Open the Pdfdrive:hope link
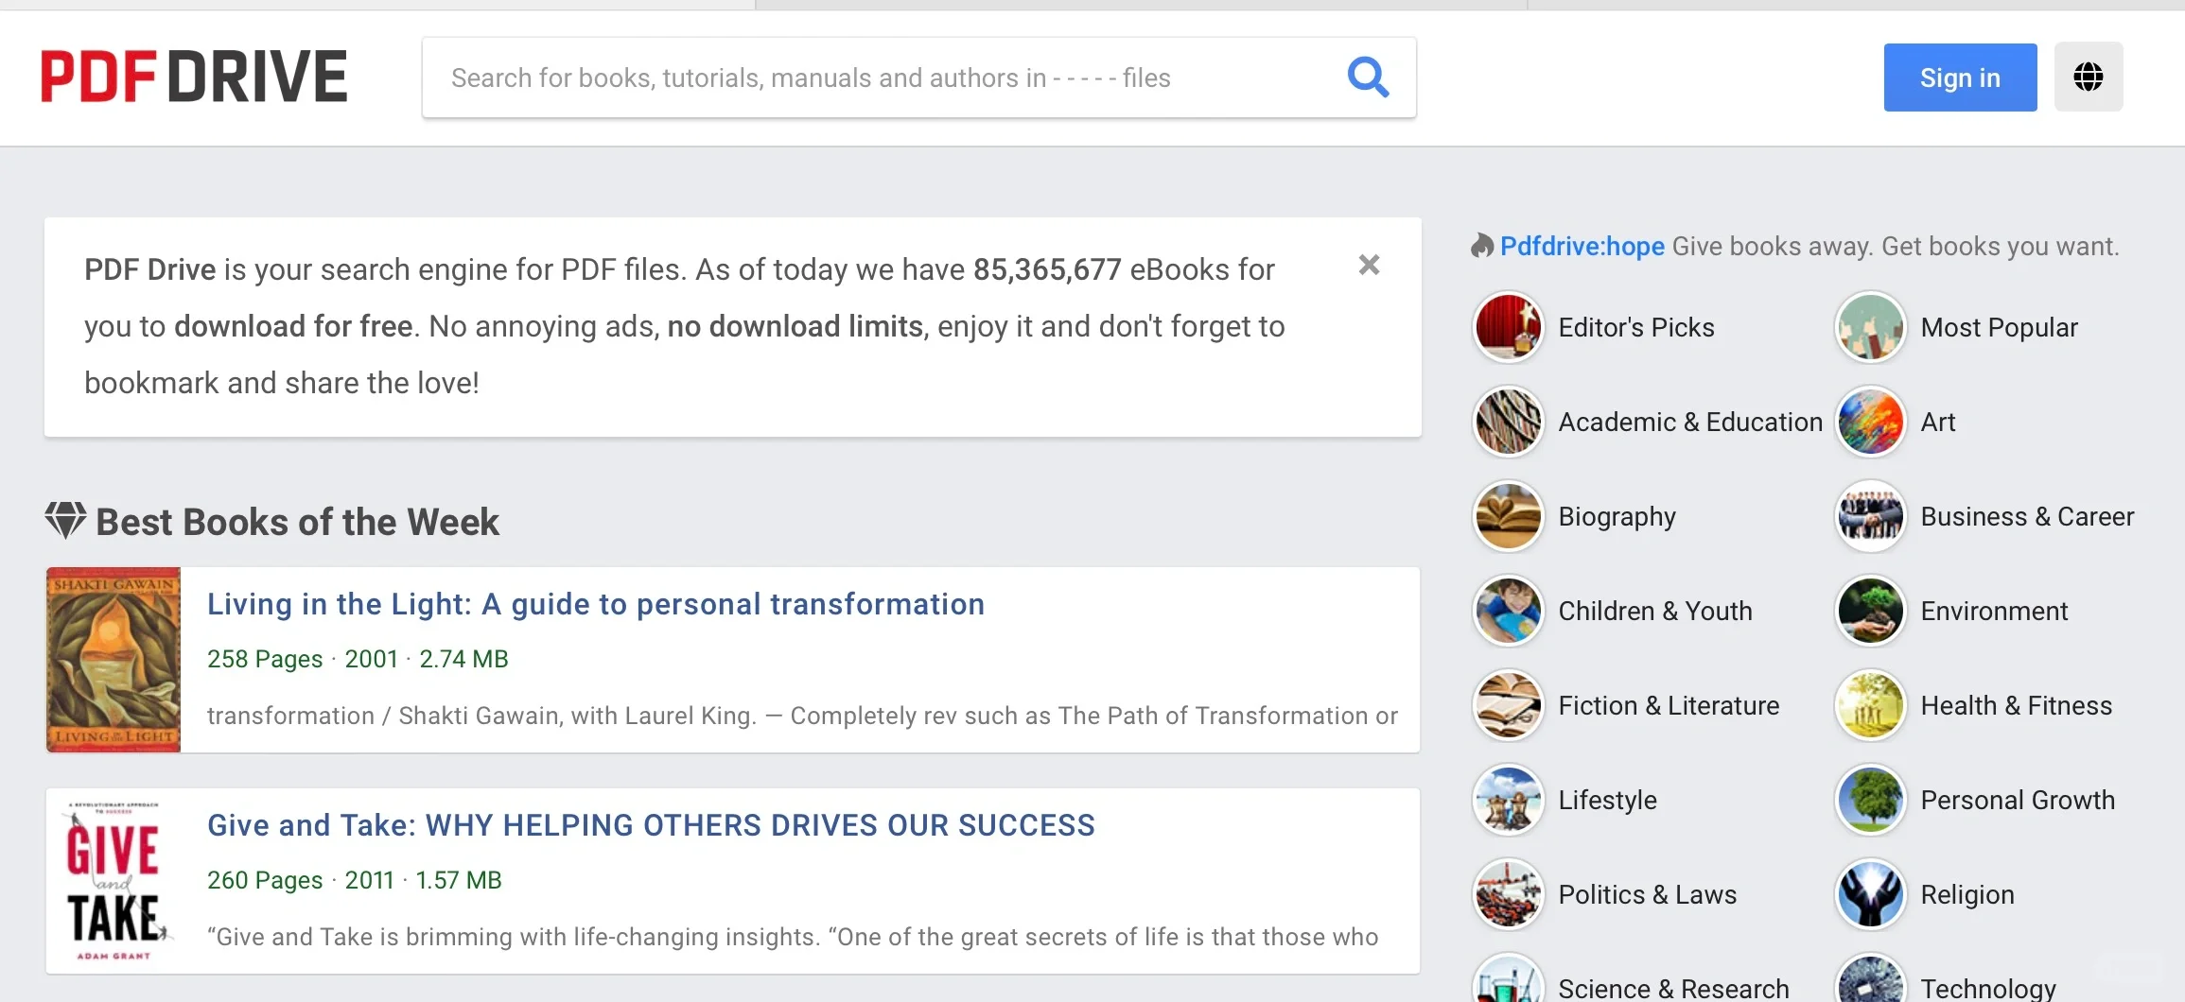This screenshot has width=2185, height=1002. (1582, 246)
